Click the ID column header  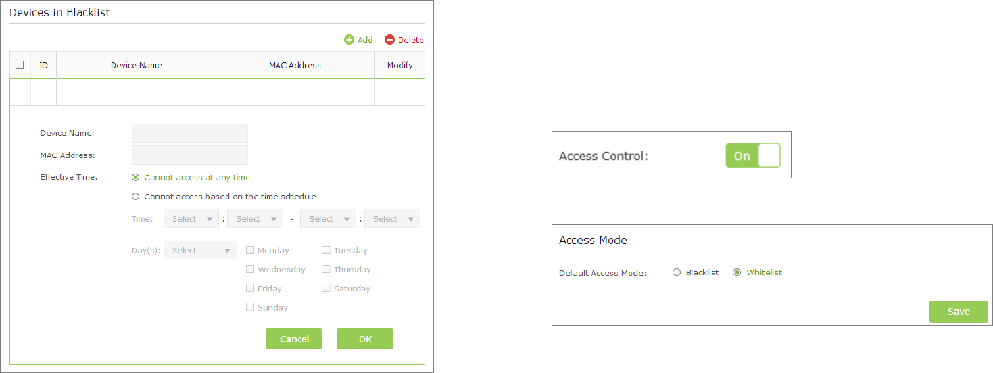point(44,66)
